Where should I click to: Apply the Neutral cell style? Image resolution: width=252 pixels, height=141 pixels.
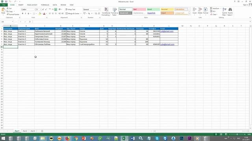coord(167,9)
